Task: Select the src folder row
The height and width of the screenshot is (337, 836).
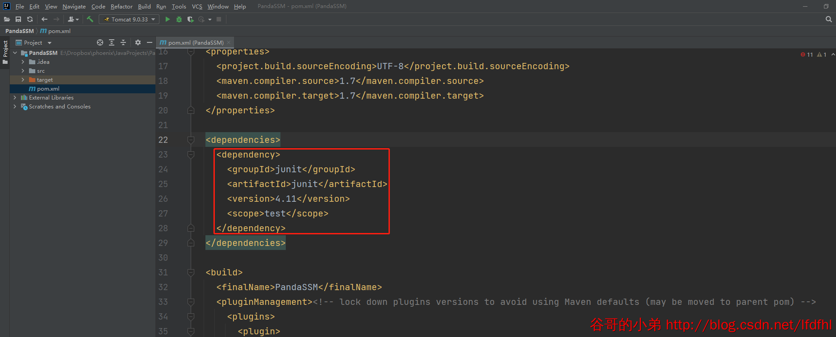Action: pyautogui.click(x=83, y=71)
